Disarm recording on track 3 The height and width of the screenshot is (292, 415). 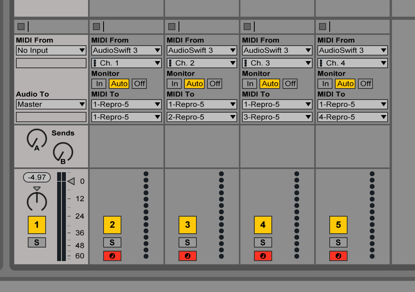tap(188, 256)
